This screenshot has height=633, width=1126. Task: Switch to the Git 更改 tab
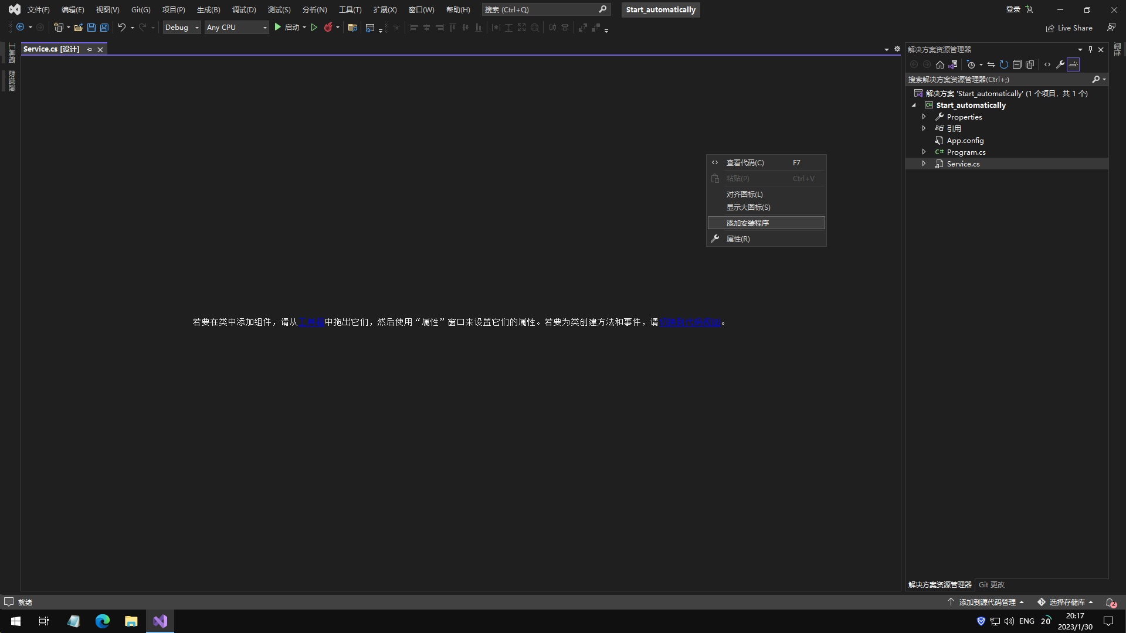pyautogui.click(x=991, y=584)
